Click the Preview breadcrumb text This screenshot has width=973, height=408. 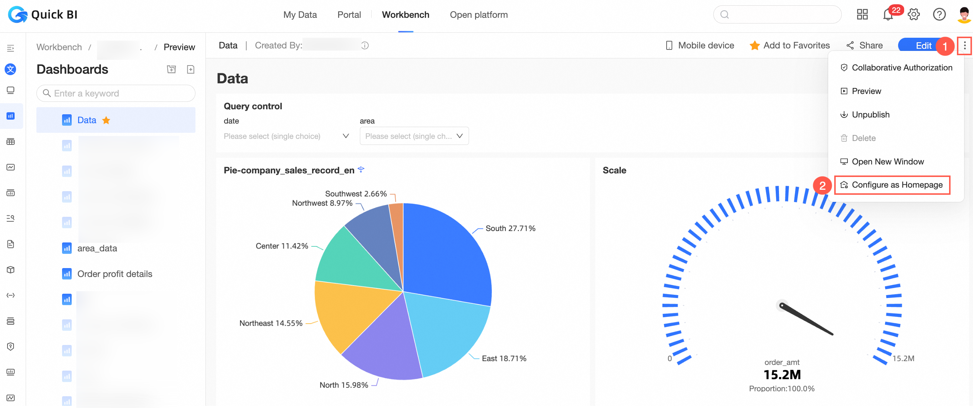pos(179,47)
